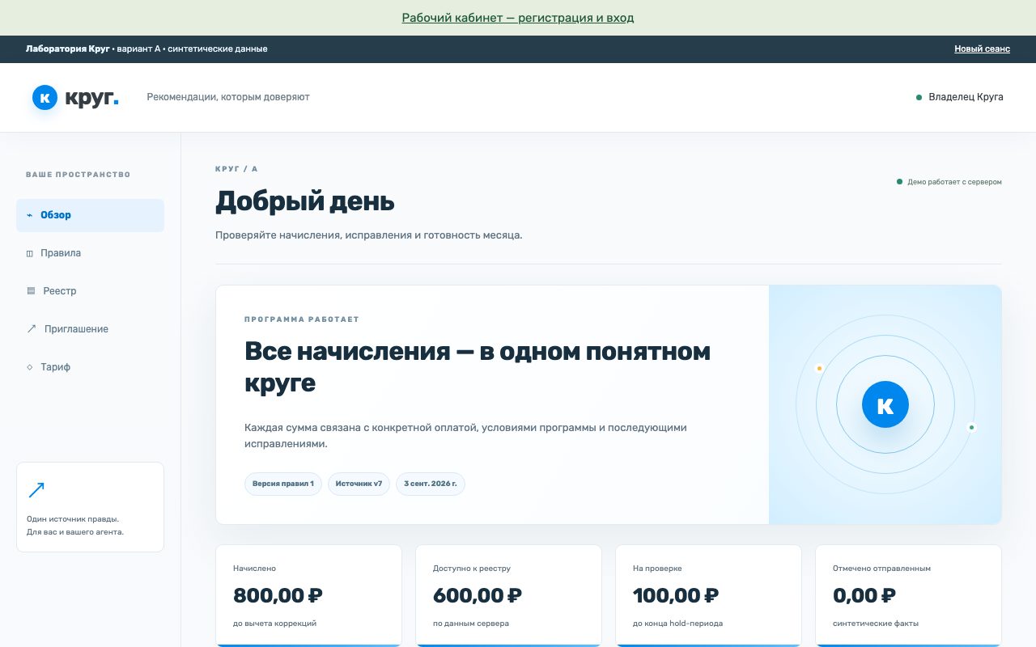Click the Приглашение arrow icon in sidebar
The image size is (1036, 647).
tap(32, 329)
